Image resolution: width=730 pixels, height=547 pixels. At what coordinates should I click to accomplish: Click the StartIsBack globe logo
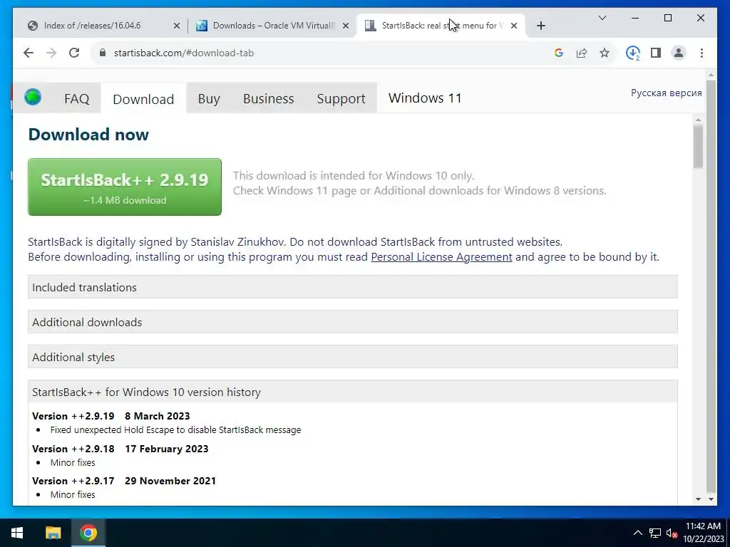[33, 97]
